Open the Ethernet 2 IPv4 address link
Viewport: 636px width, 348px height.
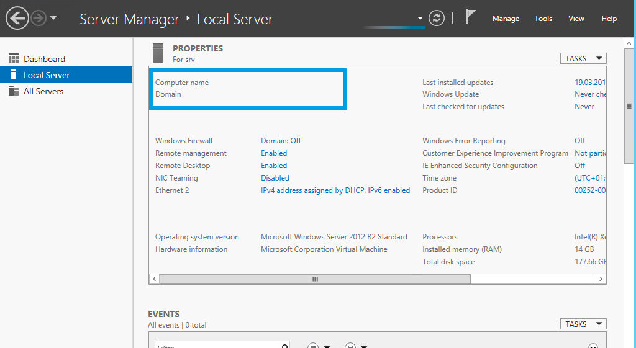pyautogui.click(x=335, y=190)
